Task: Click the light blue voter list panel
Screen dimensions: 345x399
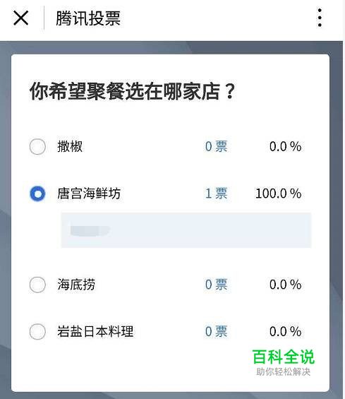Action: coord(186,230)
